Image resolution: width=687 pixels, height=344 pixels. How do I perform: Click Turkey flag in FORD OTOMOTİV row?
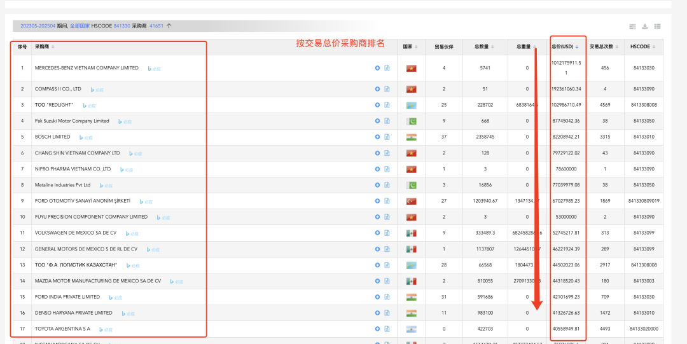coord(411,201)
